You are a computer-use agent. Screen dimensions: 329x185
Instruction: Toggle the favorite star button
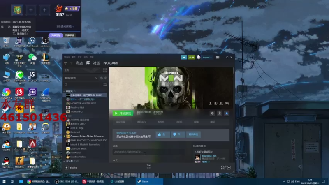click(227, 113)
